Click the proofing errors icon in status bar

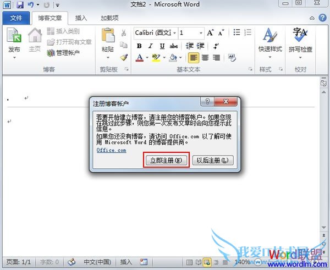(71, 262)
